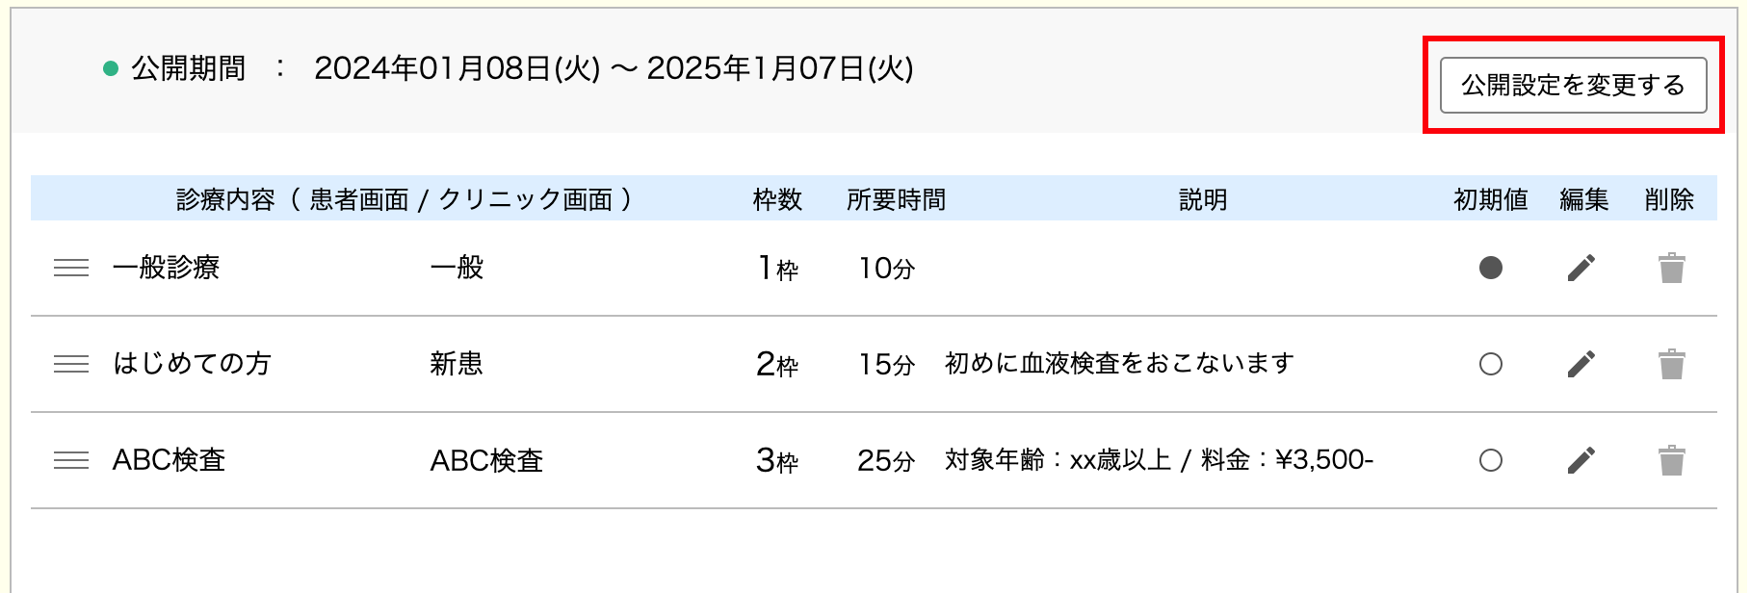Set ABC検査 as the default value
This screenshot has width=1751, height=593.
click(x=1490, y=460)
